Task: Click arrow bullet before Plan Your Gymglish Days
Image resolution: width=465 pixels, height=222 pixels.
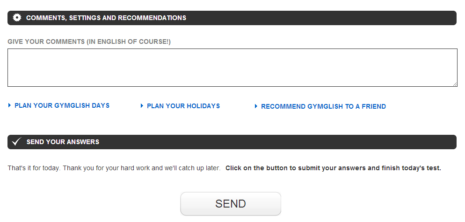Action: pyautogui.click(x=9, y=105)
